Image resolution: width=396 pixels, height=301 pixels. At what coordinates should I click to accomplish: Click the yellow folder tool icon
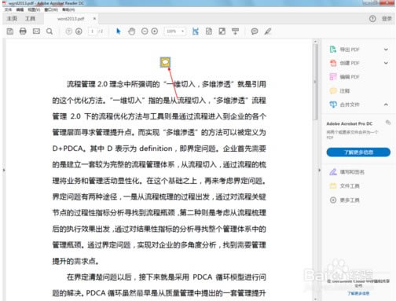click(333, 186)
